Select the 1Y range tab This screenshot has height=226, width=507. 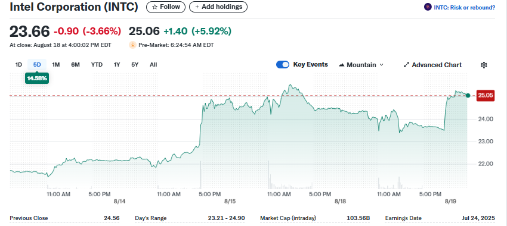[x=117, y=64]
